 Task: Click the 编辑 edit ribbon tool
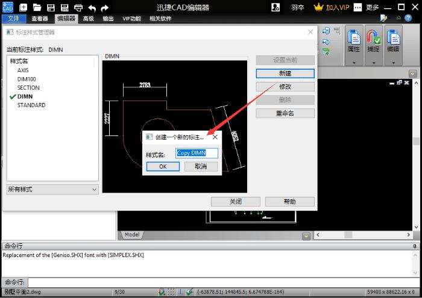click(x=393, y=42)
